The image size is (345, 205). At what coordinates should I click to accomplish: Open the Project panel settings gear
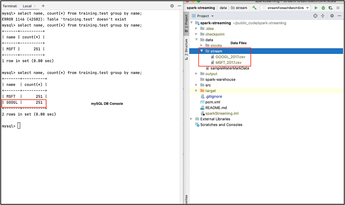pyautogui.click(x=332, y=16)
